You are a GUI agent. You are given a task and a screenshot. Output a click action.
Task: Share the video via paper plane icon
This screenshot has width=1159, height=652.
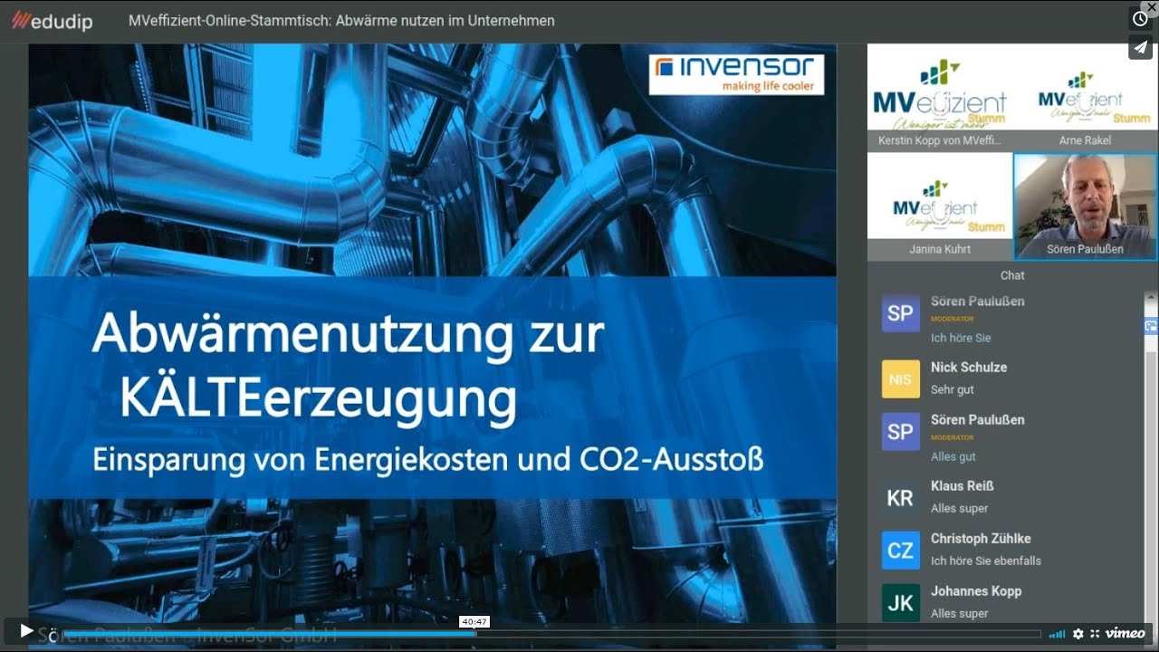coord(1140,48)
